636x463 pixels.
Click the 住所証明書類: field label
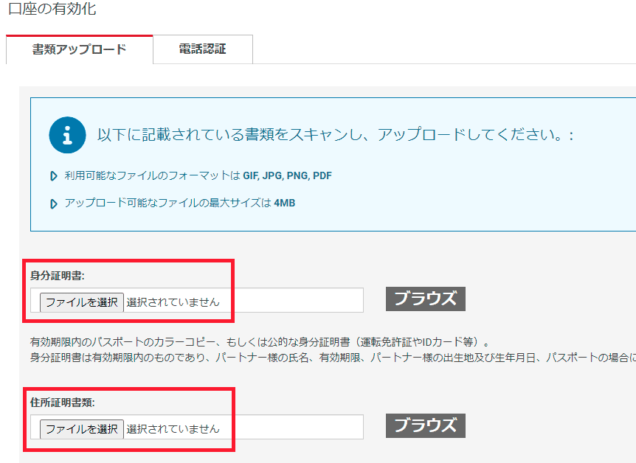pos(63,403)
